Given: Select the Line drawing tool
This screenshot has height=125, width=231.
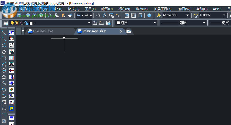Looking at the screenshot, I should (x=4, y=32).
